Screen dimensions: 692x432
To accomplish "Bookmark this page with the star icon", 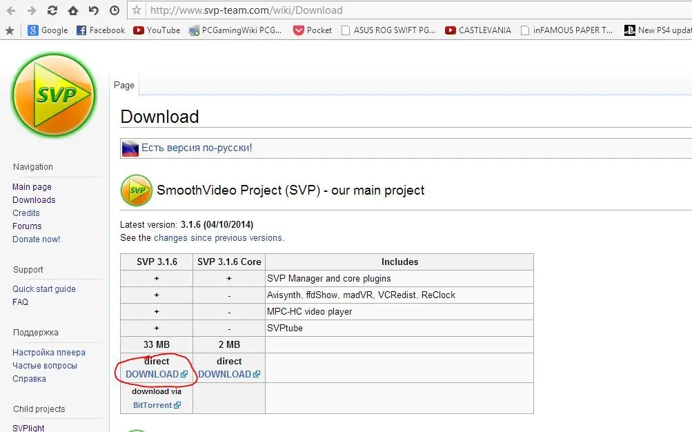I will [137, 10].
